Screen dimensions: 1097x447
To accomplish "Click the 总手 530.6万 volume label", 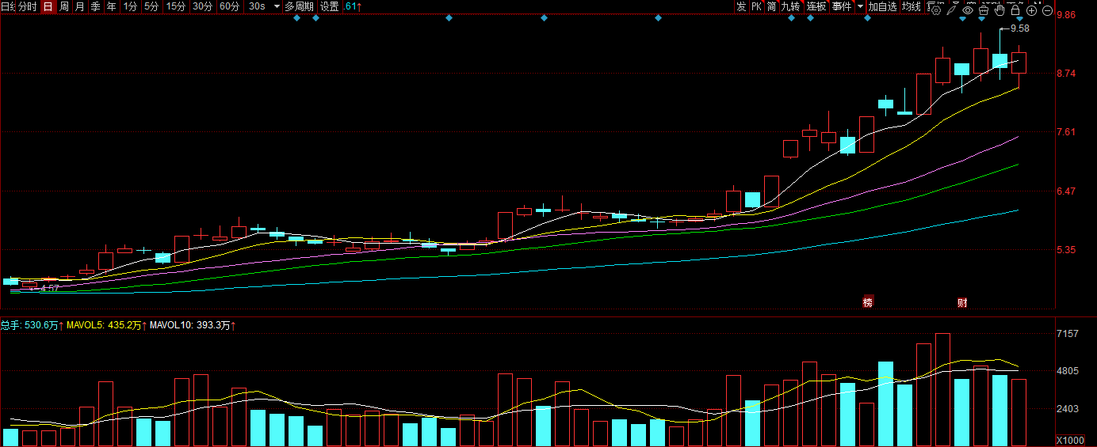I will point(32,325).
